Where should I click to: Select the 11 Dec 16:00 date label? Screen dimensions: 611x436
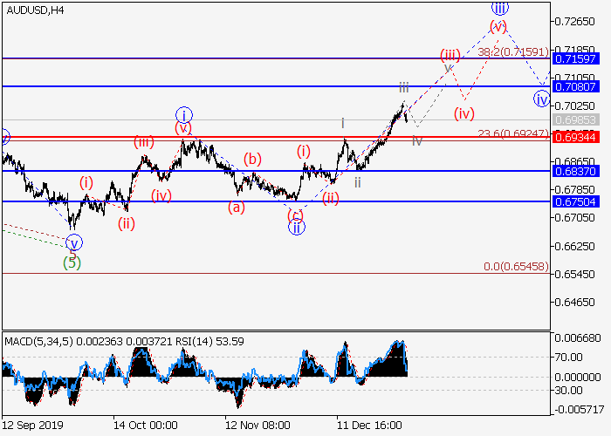click(x=369, y=425)
